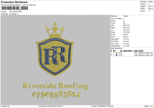Click the 'Color changes:' label

(x=116, y=18)
